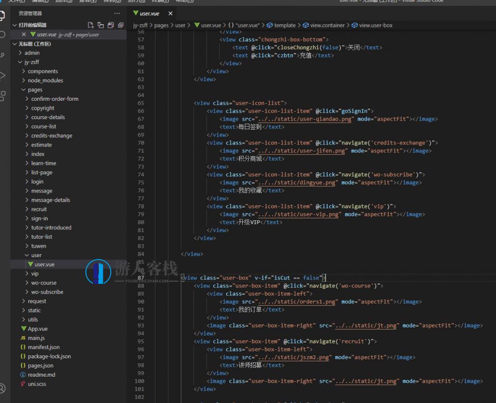Expand the wo-course folder
This screenshot has width=496, height=403.
click(44, 283)
